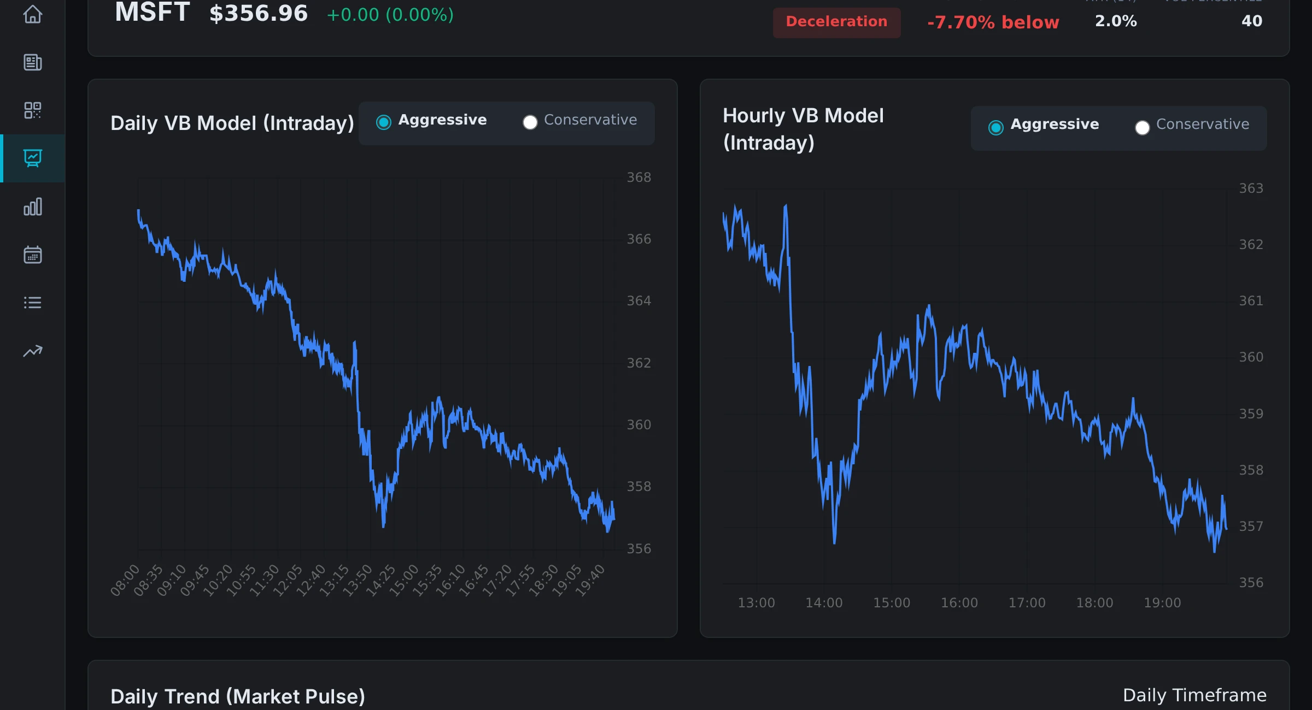Viewport: 1312px width, 710px height.
Task: Click the 19:00 label on hourly chart
Action: pos(1162,603)
